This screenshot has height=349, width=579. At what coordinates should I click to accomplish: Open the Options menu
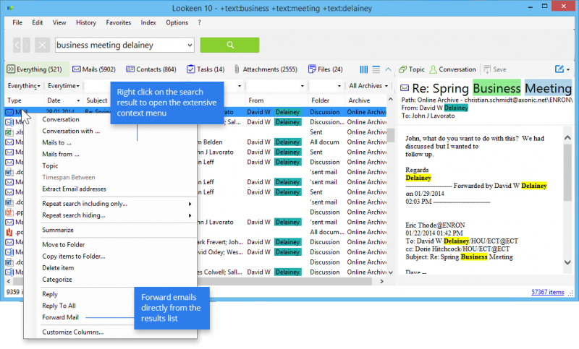click(177, 22)
